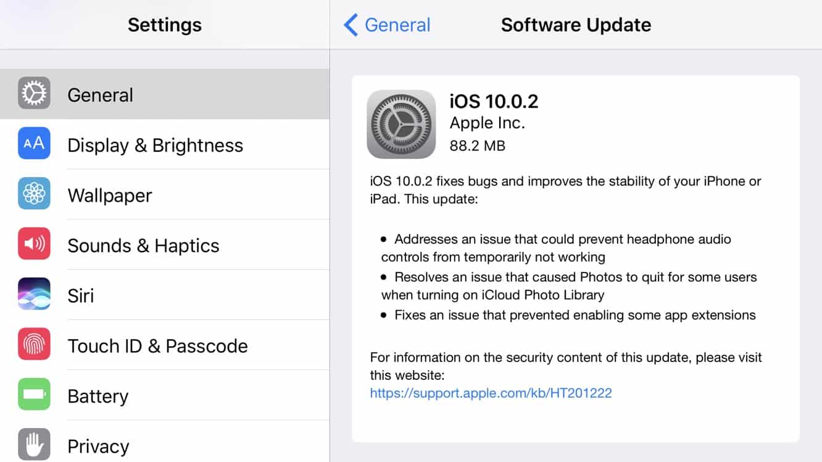Click the Settings header title
The width and height of the screenshot is (822, 462).
point(165,25)
